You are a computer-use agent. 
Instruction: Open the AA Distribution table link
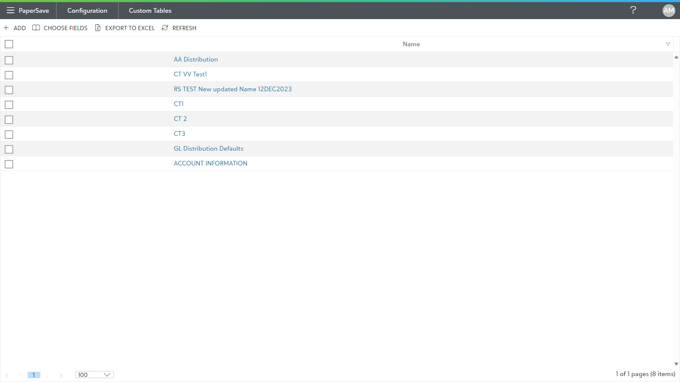195,59
